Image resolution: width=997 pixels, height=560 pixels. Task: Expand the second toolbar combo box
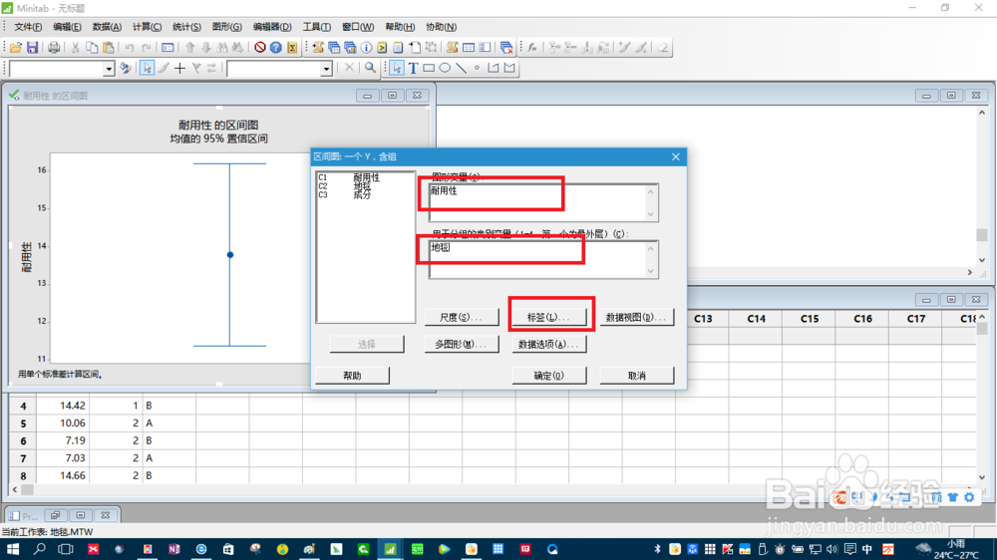coord(326,69)
